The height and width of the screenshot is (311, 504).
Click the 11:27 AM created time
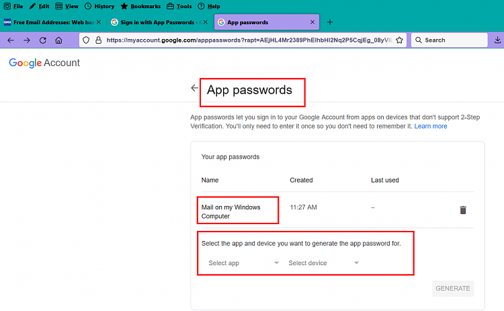click(303, 207)
